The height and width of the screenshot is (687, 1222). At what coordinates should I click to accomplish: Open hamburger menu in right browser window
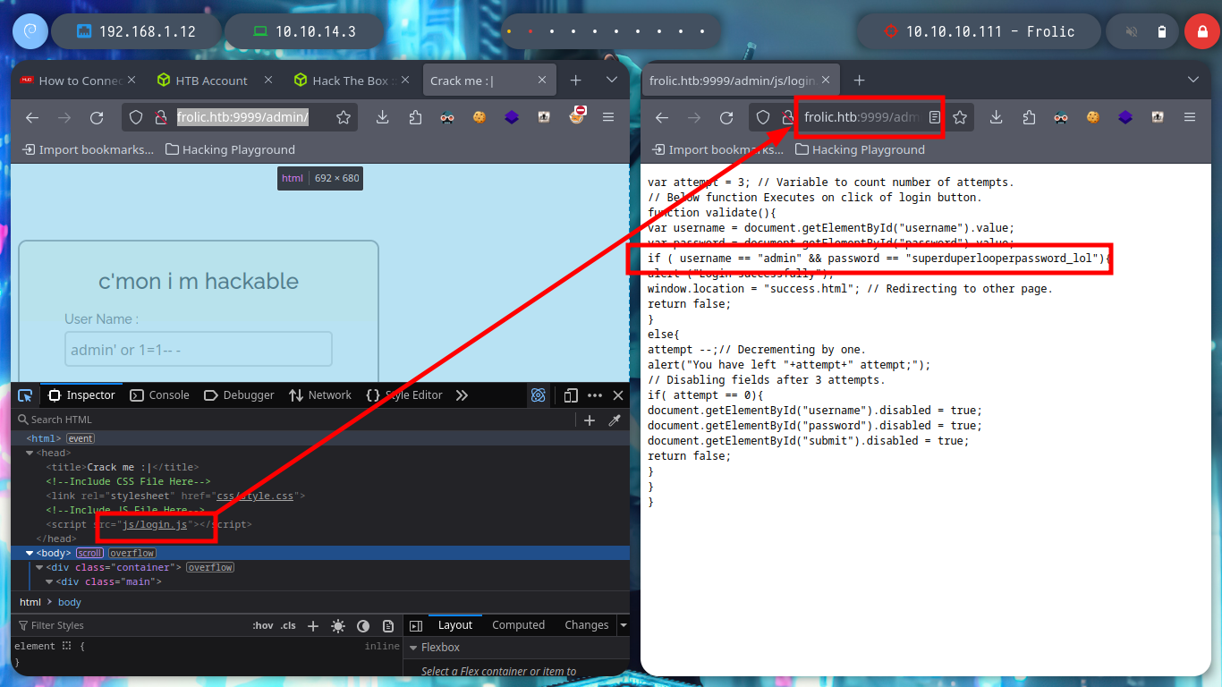1190,117
